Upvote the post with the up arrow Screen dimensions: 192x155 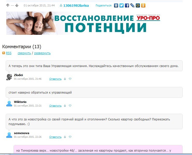click(x=8, y=5)
